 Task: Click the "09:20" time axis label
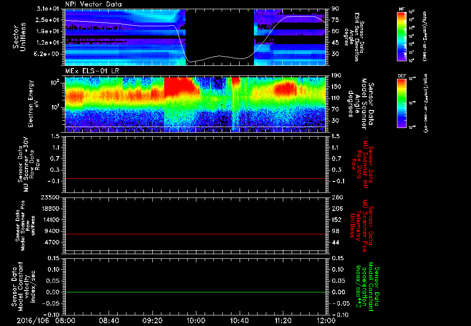153,320
